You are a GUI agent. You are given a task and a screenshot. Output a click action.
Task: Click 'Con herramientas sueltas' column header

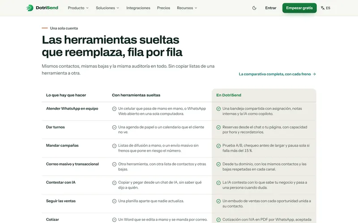pyautogui.click(x=136, y=95)
